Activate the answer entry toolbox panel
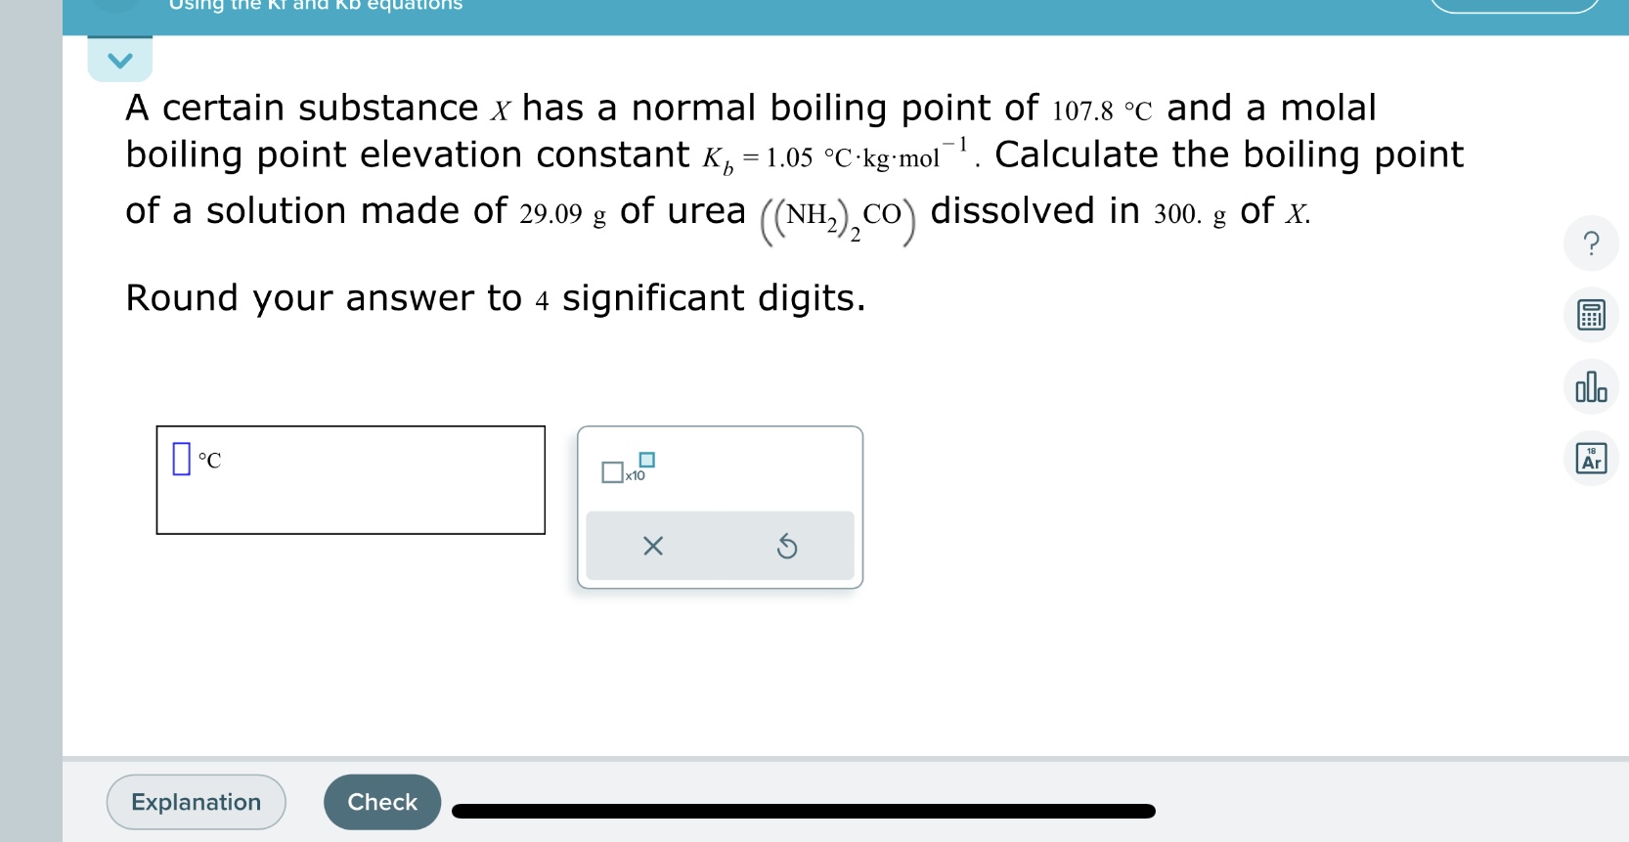The image size is (1629, 842). [x=720, y=506]
